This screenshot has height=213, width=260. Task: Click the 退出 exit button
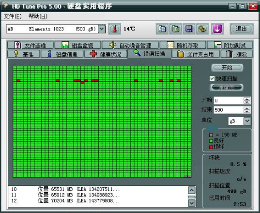pos(242,29)
